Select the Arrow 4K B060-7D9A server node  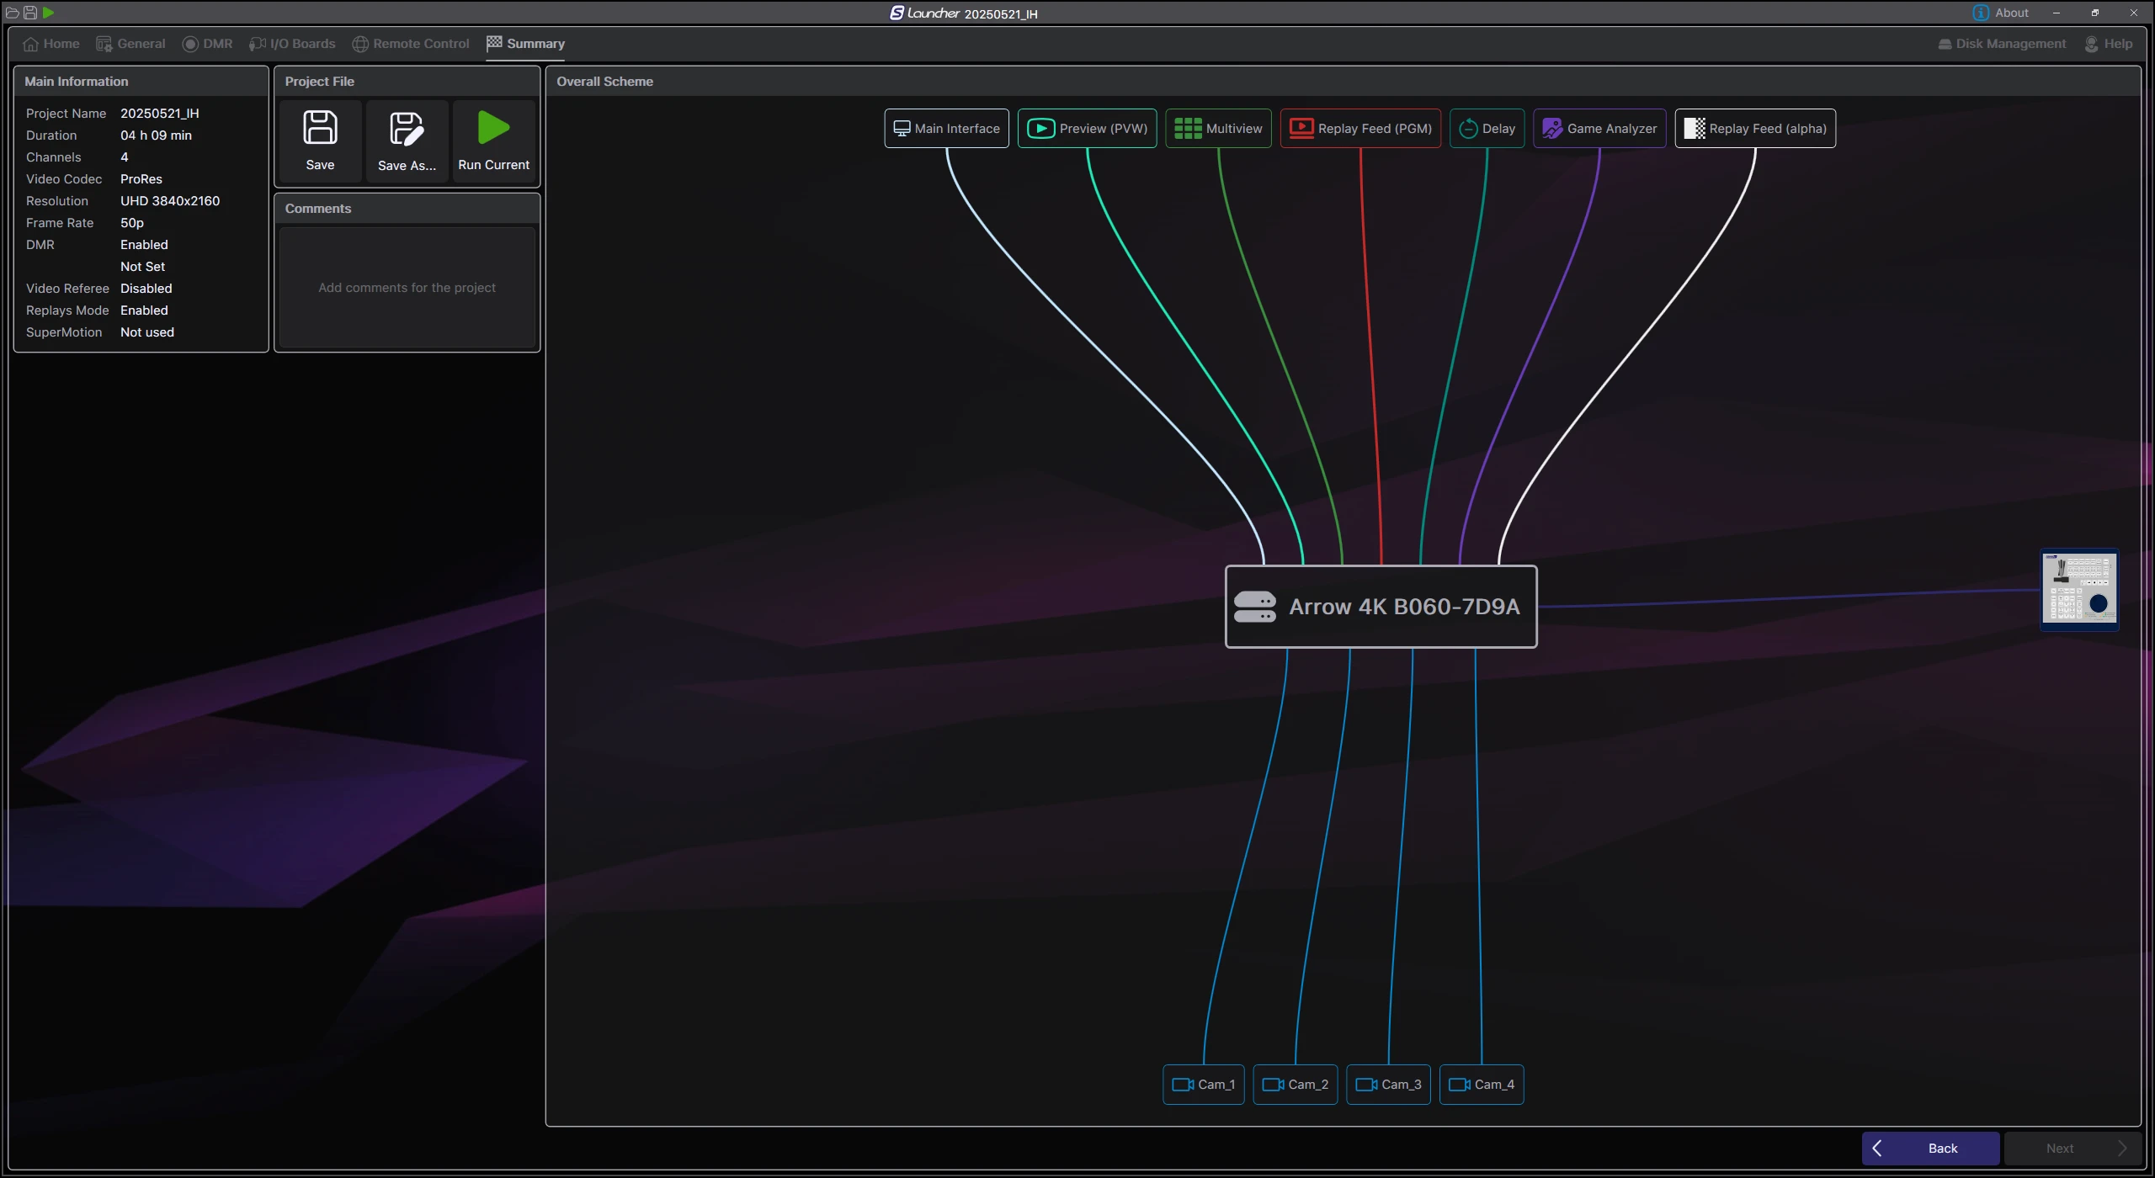[x=1381, y=607]
